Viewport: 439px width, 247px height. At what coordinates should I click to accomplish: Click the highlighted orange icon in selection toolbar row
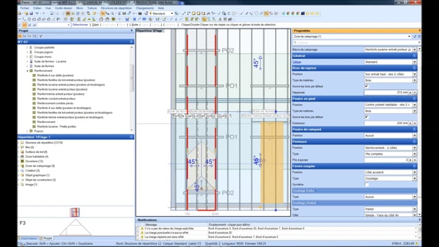tap(25, 25)
